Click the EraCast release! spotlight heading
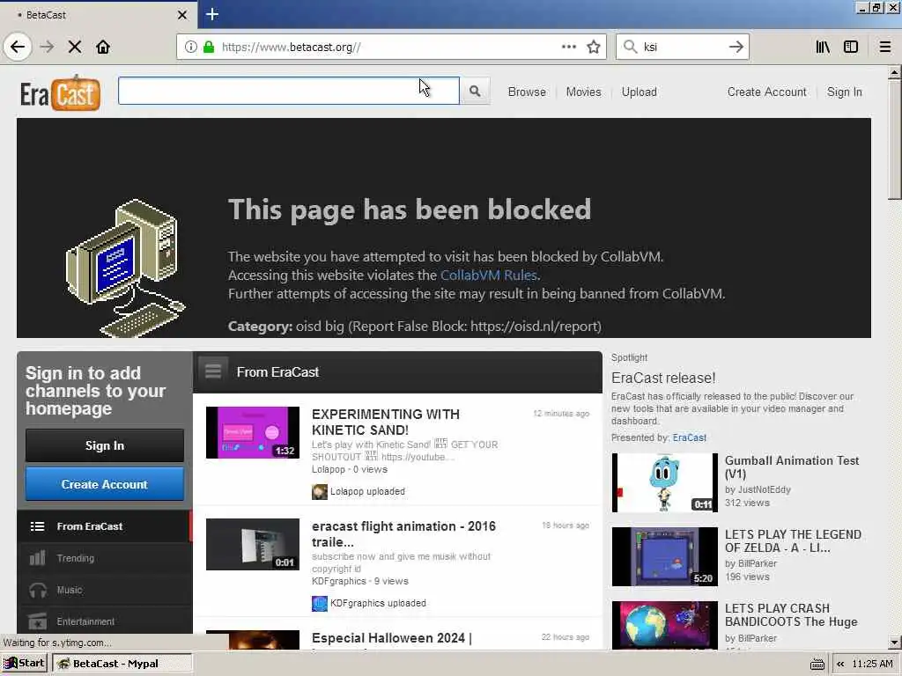 [663, 378]
